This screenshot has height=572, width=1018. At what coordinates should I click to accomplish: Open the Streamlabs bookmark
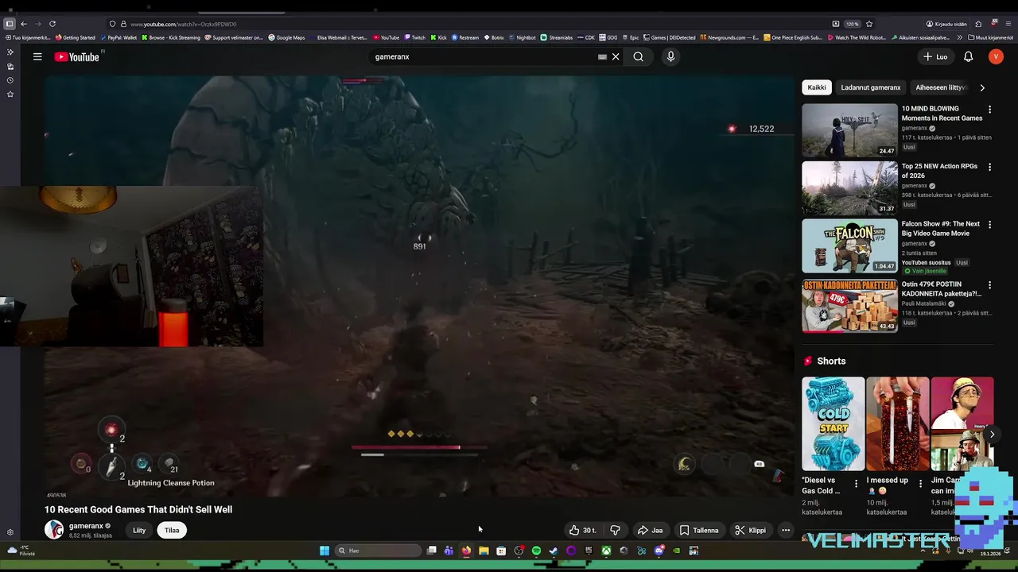tap(556, 37)
